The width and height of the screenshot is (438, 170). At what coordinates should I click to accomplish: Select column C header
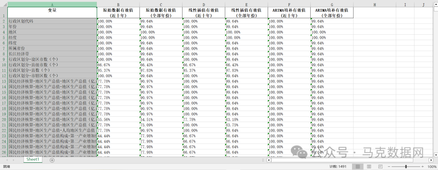pyautogui.click(x=161, y=4)
